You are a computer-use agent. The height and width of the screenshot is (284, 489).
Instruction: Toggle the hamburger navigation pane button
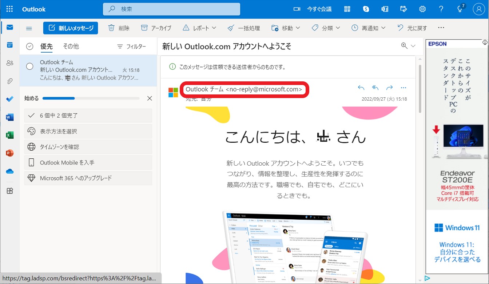pos(29,28)
